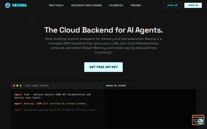Get a free API key
Image resolution: width=207 pixels, height=129 pixels.
point(103,67)
